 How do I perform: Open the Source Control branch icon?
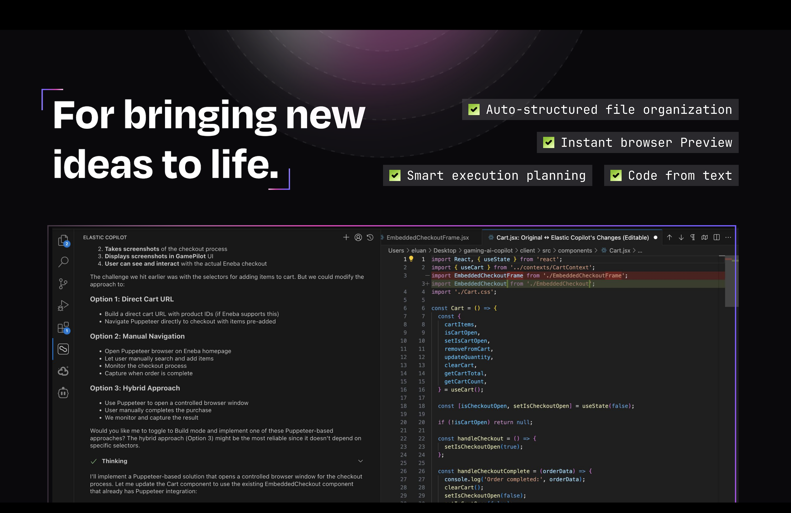click(63, 284)
